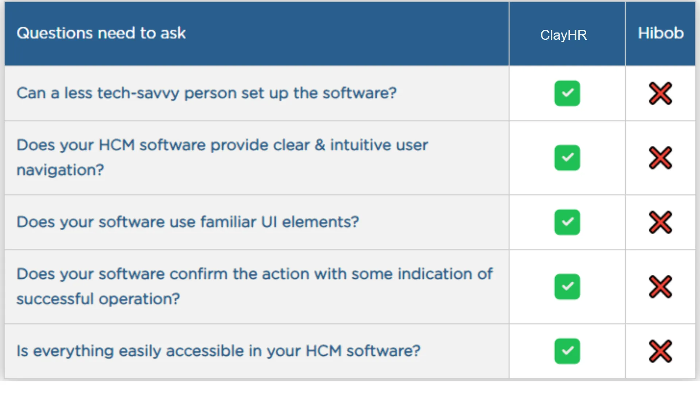Screen dimensions: 700x394
Task: Click the words 'successful operation?' in fourth row
Action: click(98, 299)
